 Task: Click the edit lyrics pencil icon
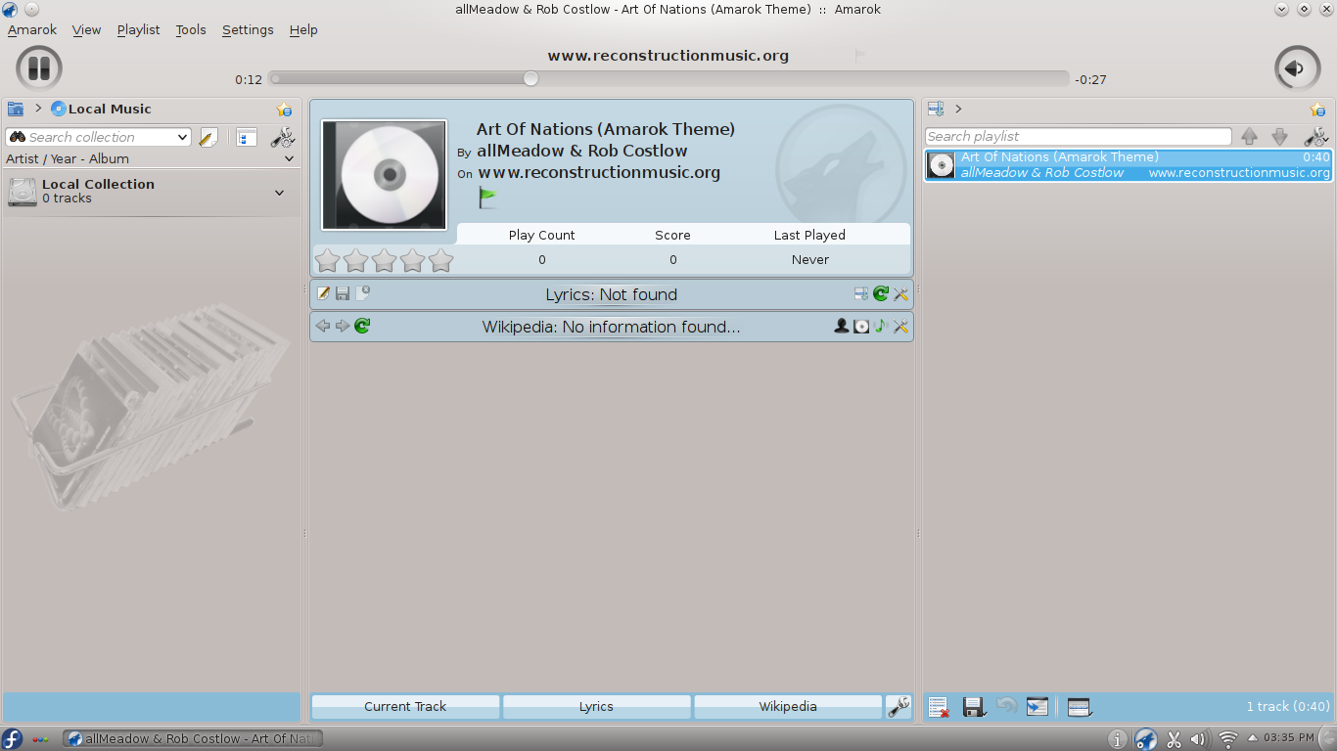click(323, 293)
